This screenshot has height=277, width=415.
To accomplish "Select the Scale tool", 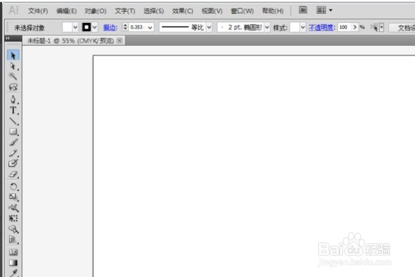I will 13,197.
